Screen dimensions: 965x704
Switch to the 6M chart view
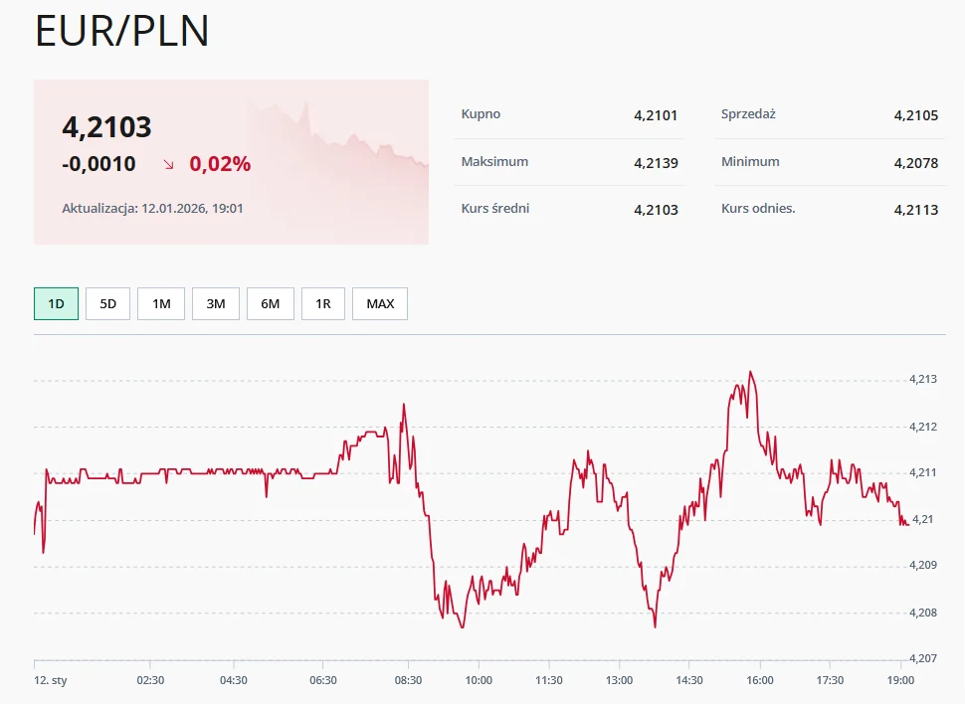[x=271, y=304]
